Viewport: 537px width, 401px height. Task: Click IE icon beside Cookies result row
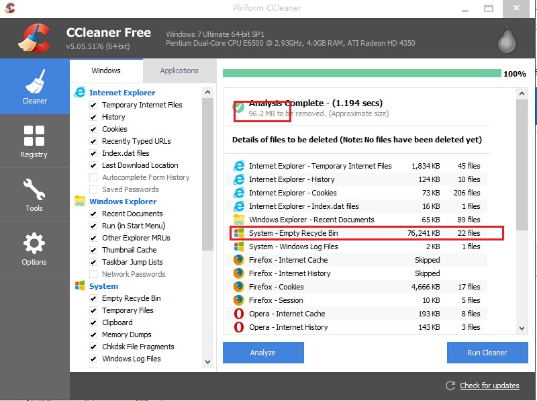tap(239, 193)
